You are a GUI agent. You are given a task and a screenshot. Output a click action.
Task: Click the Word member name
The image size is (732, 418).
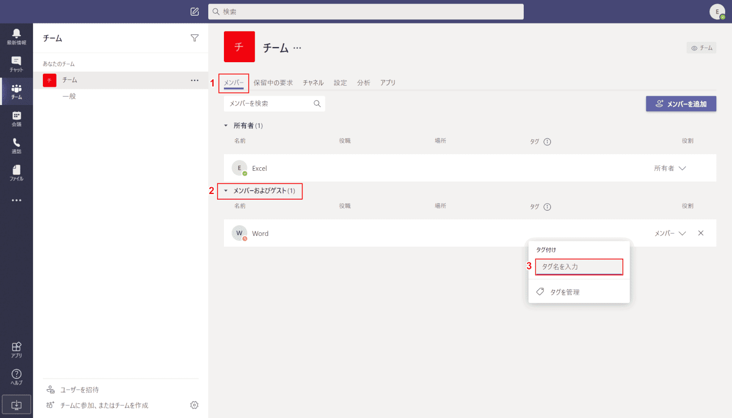pos(260,234)
